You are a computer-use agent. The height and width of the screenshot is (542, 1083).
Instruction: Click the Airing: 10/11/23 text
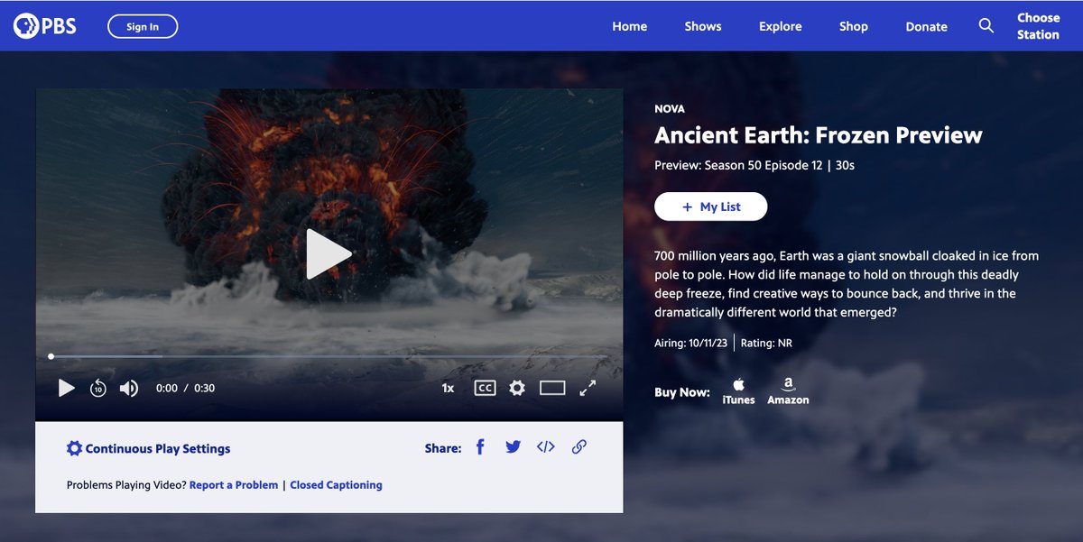[692, 343]
